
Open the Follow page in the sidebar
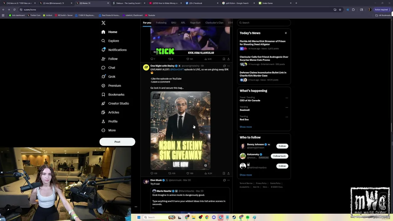110,59
